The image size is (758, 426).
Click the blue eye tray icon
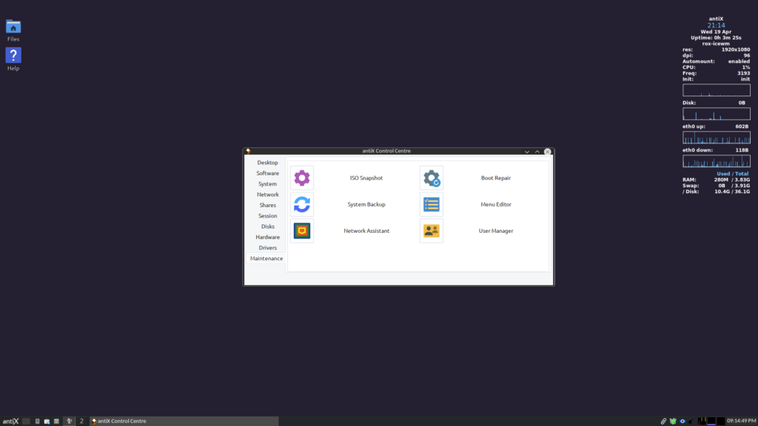(682, 420)
